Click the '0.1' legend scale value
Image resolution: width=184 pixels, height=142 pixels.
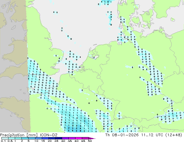pyautogui.click(x=3, y=141)
